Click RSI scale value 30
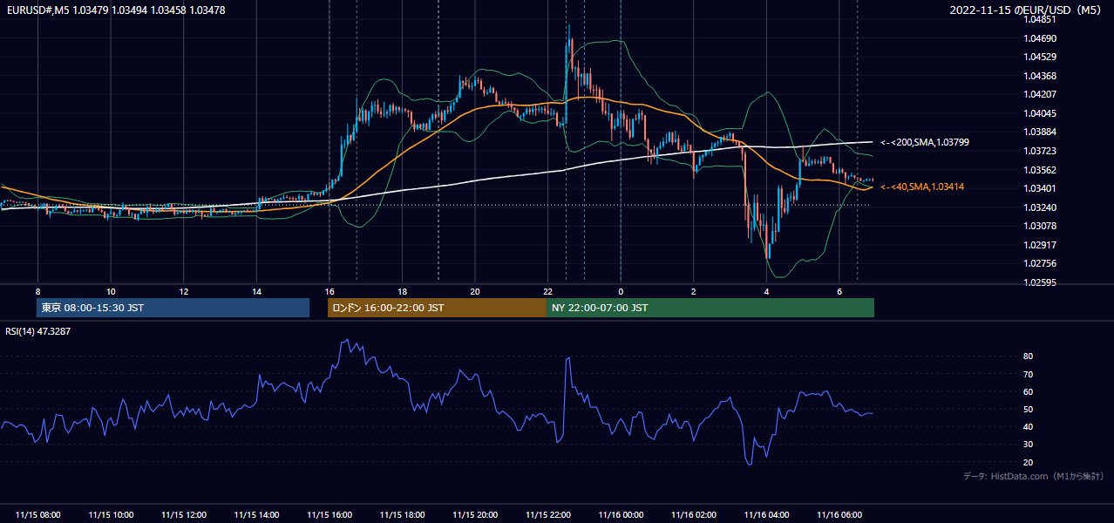 coord(1028,444)
